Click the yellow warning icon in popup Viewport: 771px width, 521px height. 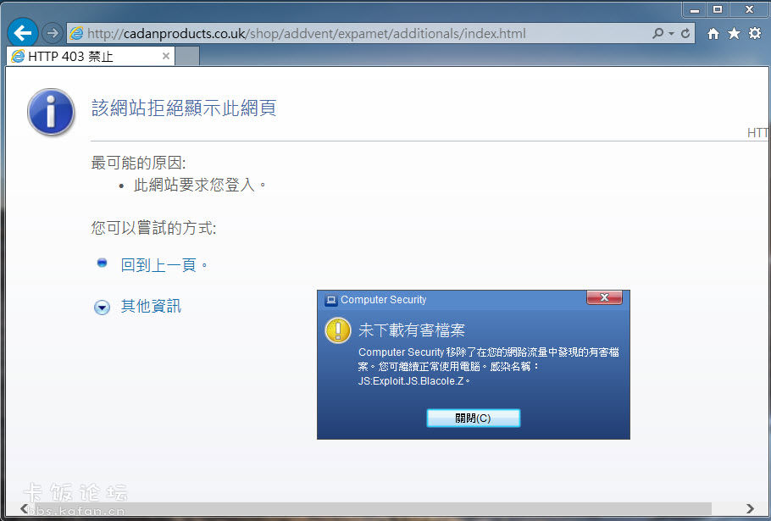pos(338,330)
